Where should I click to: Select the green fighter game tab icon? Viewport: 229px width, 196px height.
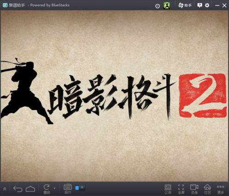coord(167,5)
